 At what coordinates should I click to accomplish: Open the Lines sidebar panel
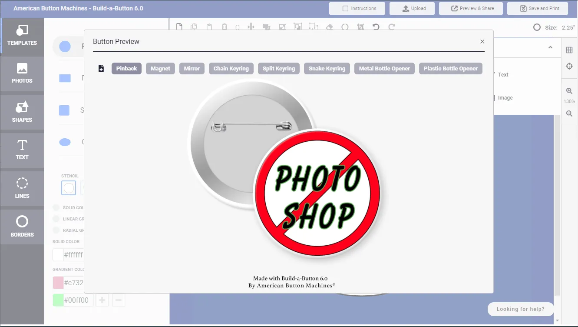[x=22, y=188]
